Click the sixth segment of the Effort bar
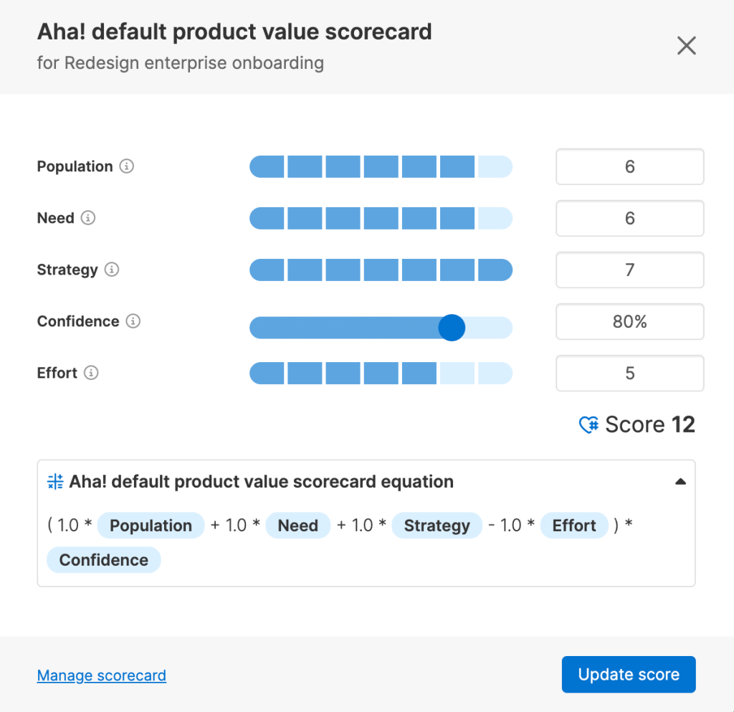734x712 pixels. (x=457, y=374)
